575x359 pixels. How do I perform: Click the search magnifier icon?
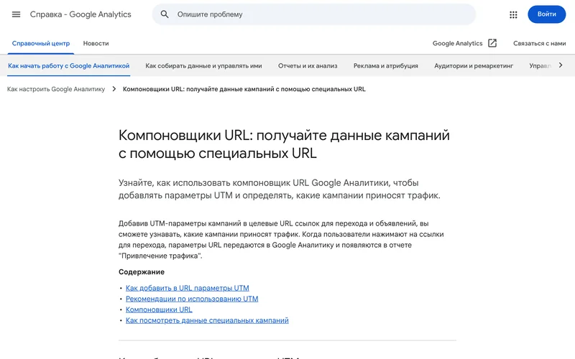click(165, 14)
